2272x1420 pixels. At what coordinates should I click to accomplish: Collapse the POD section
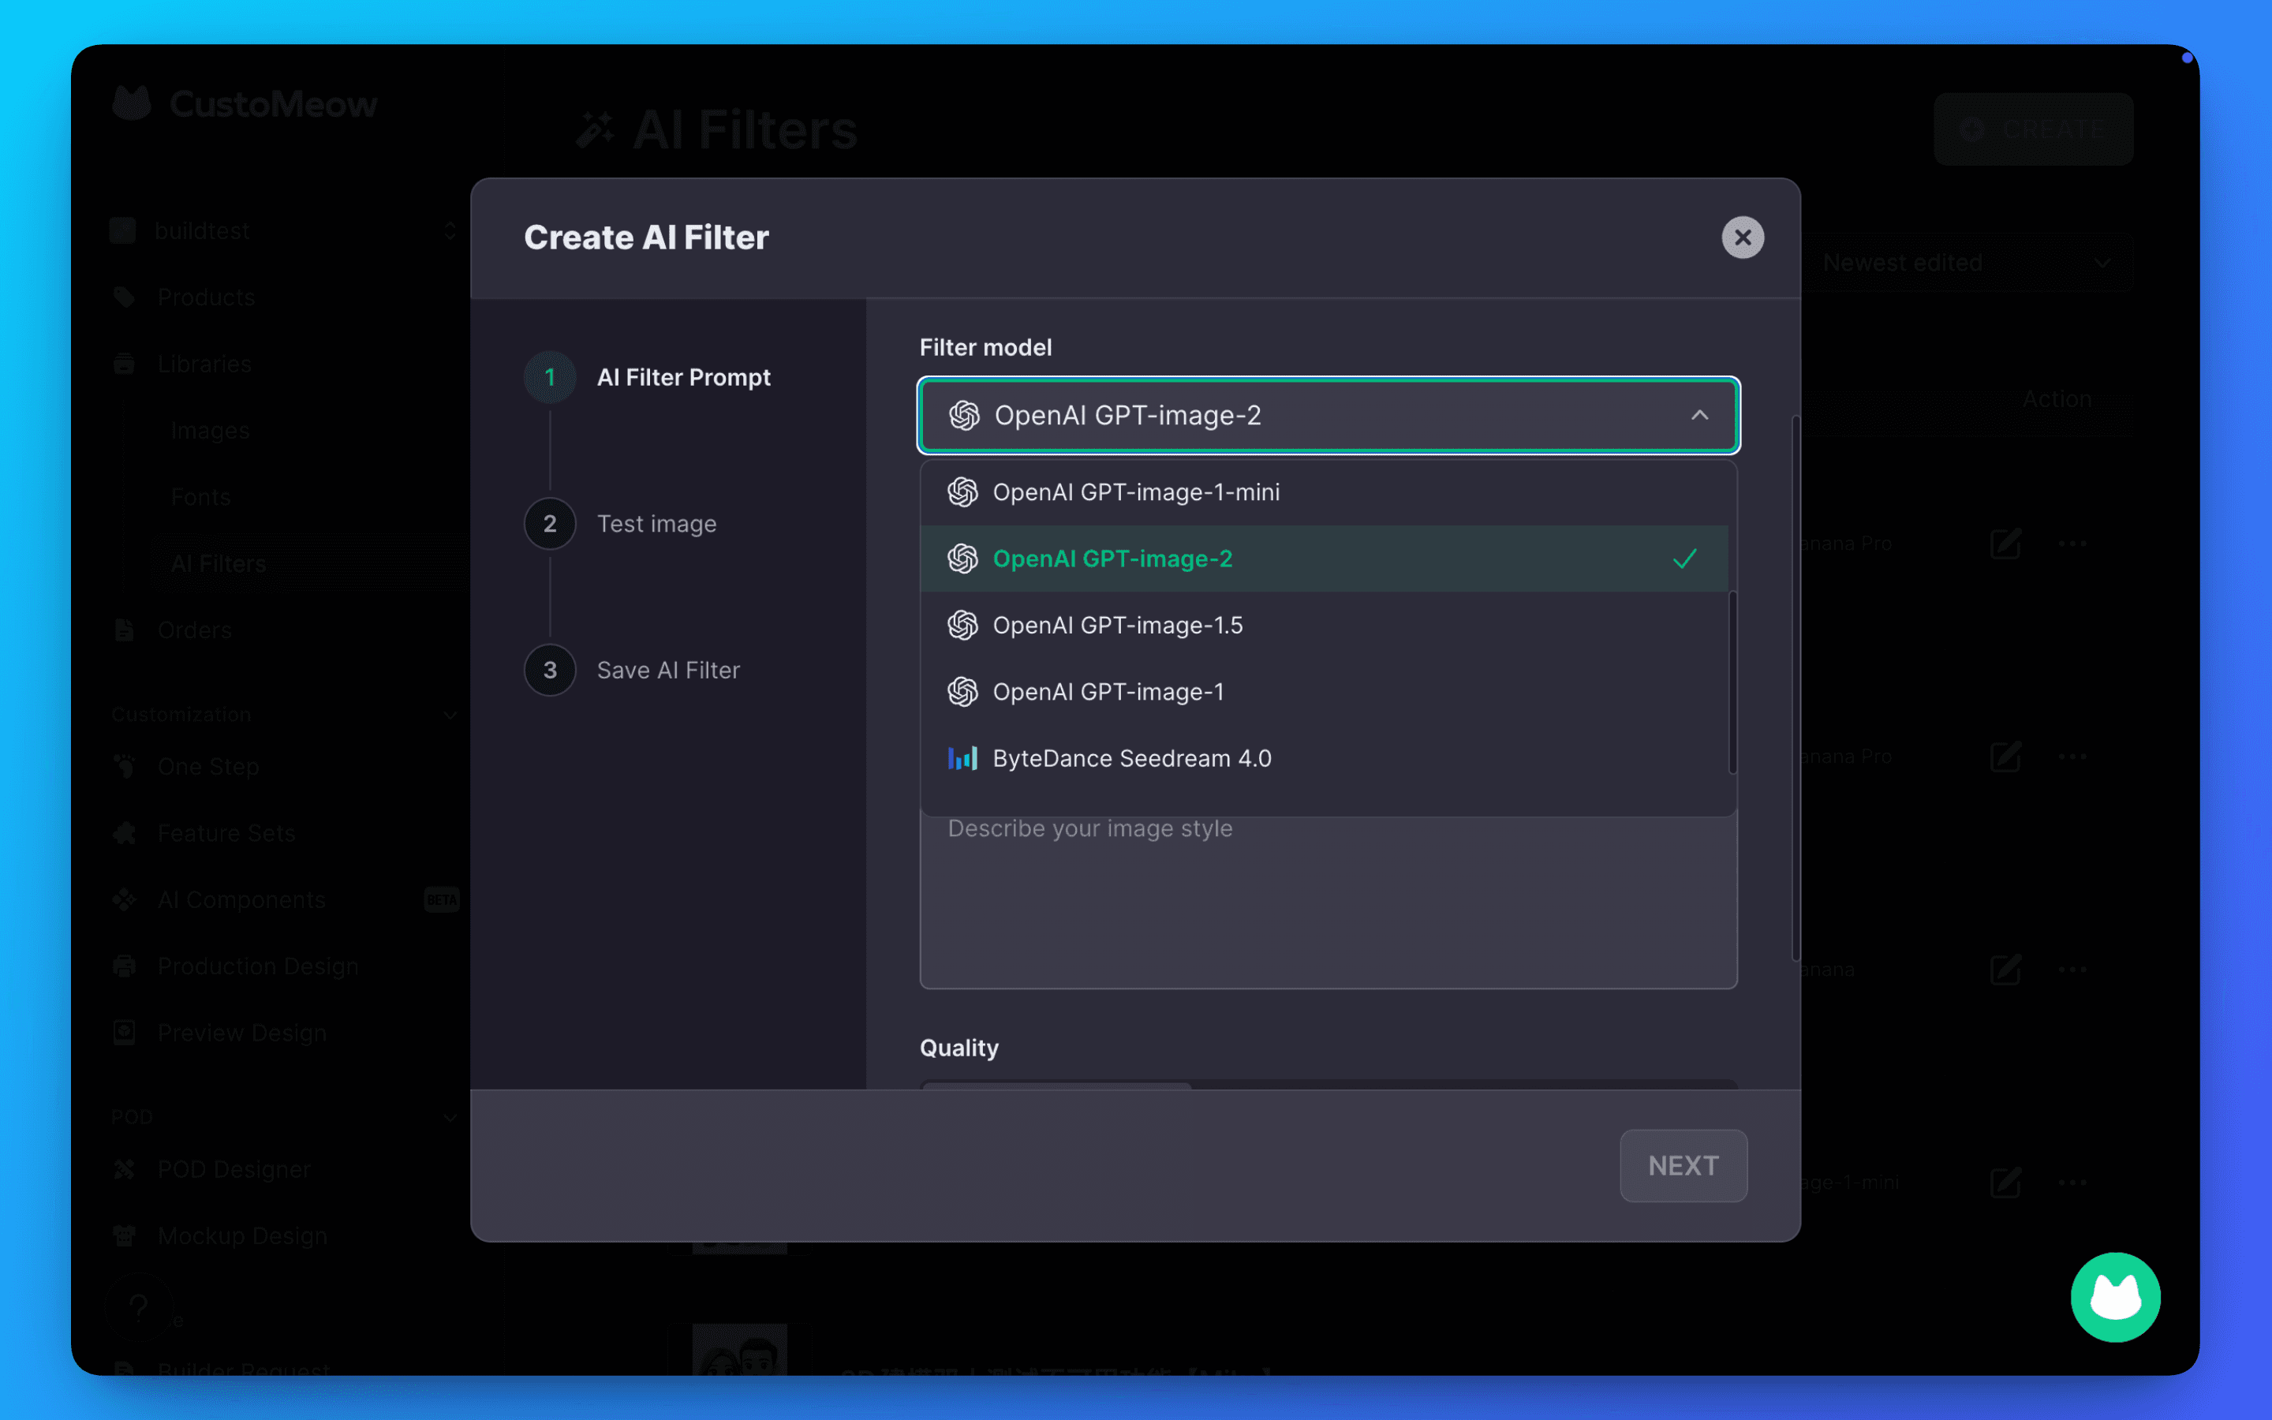pyautogui.click(x=450, y=1118)
